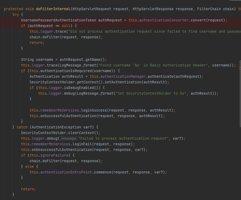The image size is (241, 200).
Task: Click the onUnsuccessfulAuthentication method call
Action: 62,150
